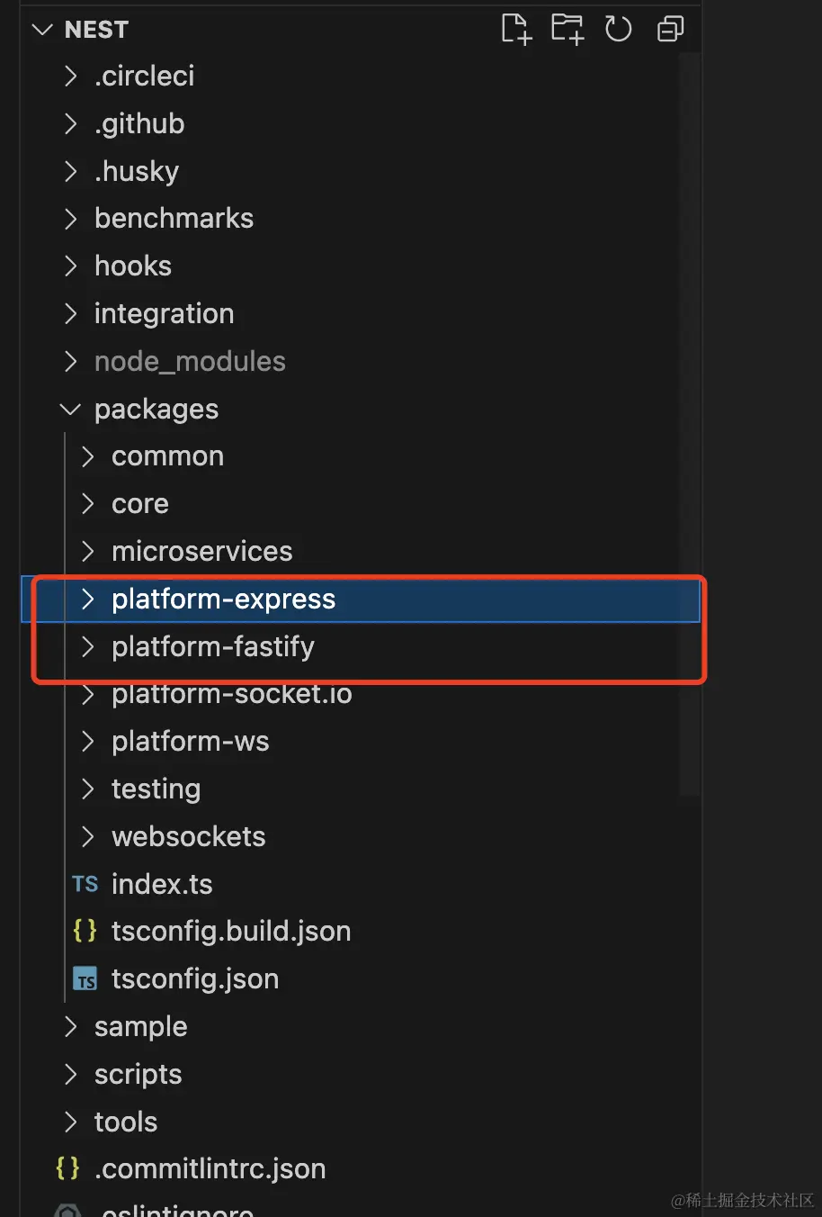Expand the .circleci folder chevron
Image resolution: width=822 pixels, height=1217 pixels.
coord(70,77)
